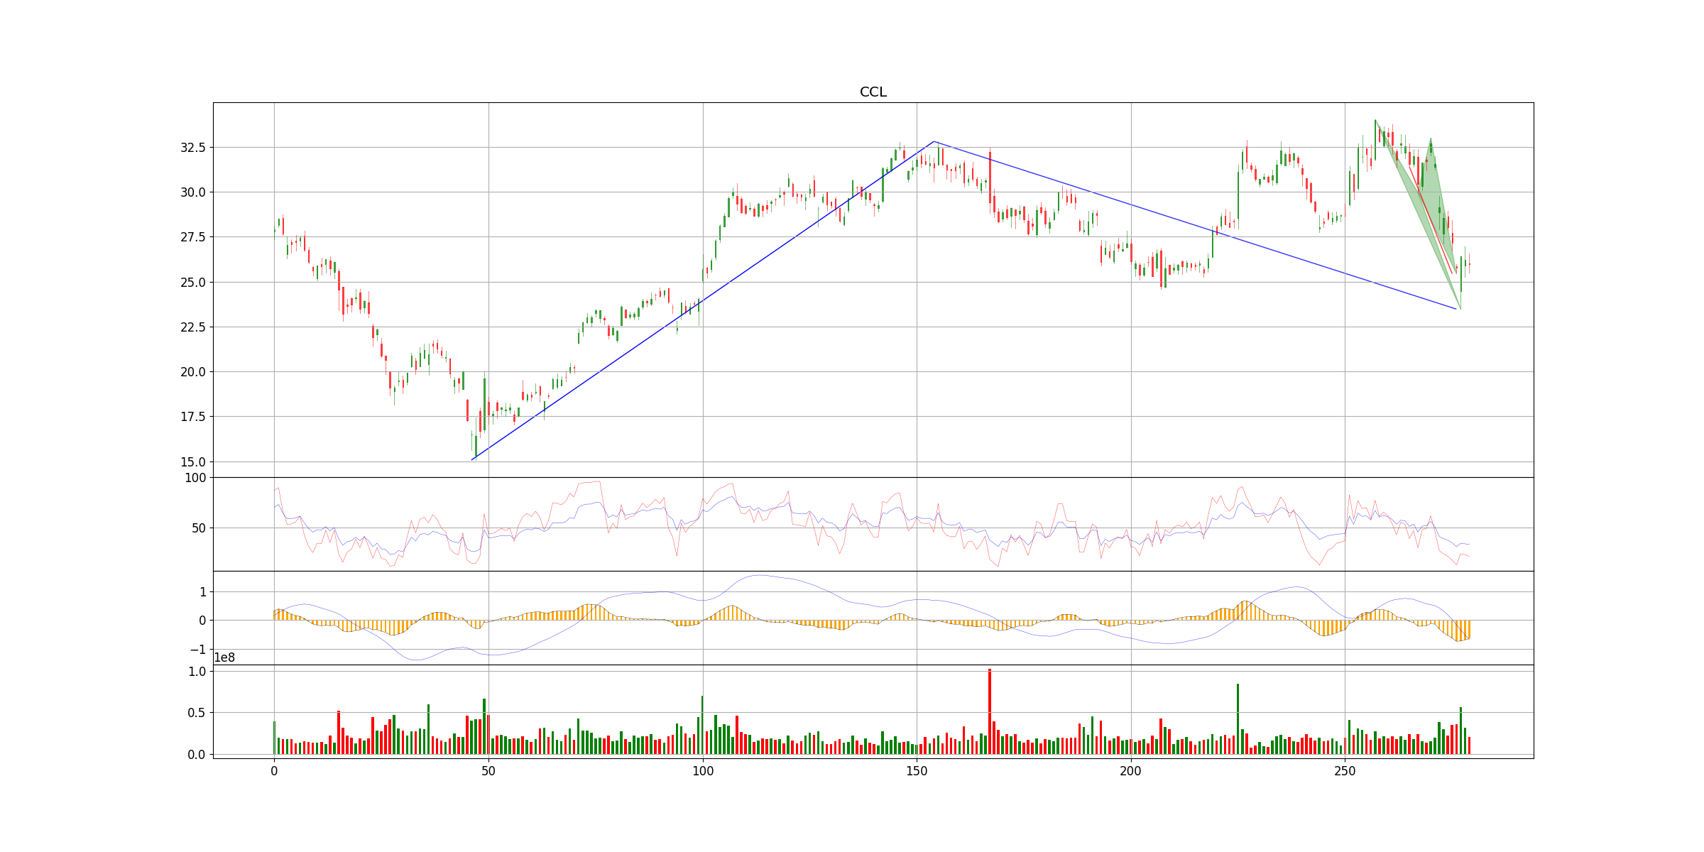Click the 15.0 price axis label
This screenshot has height=852, width=1704.
(x=192, y=461)
